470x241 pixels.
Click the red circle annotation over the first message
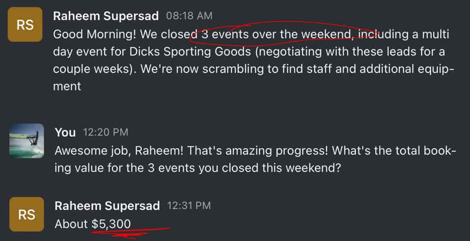284,33
